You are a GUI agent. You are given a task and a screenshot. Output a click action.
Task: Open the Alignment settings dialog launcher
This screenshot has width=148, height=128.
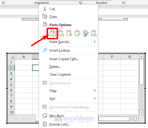80,3
